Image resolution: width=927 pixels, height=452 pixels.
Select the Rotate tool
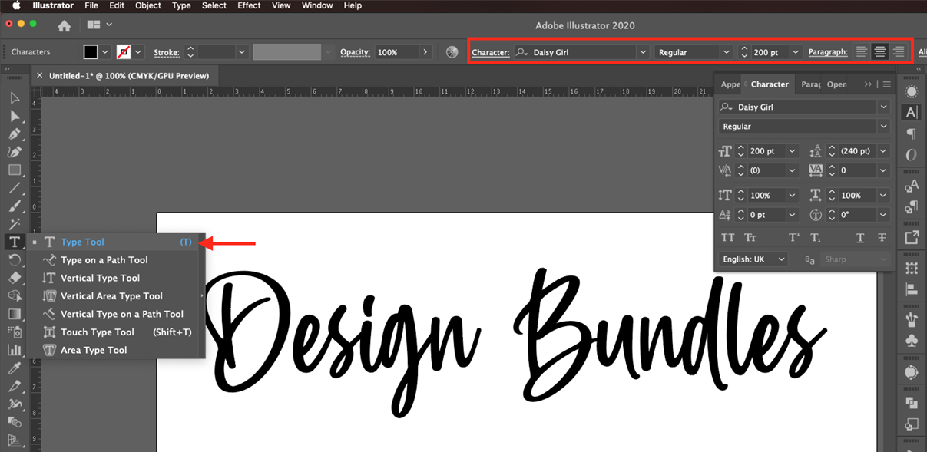pyautogui.click(x=15, y=260)
